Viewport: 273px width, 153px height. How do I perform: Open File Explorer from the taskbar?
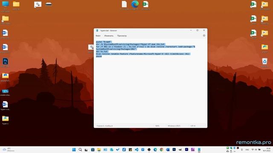click(99, 150)
